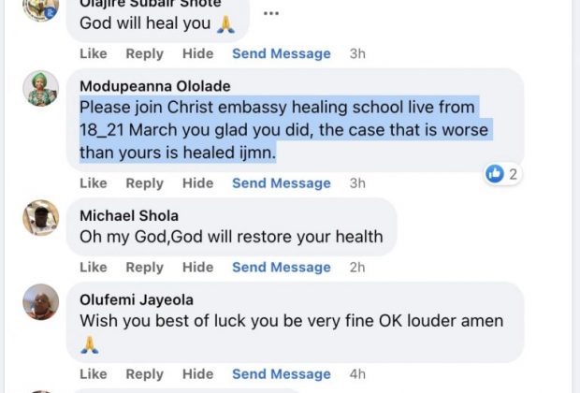Open Michael Shola's profile avatar
Screen dimensions: 580x393
[41, 217]
